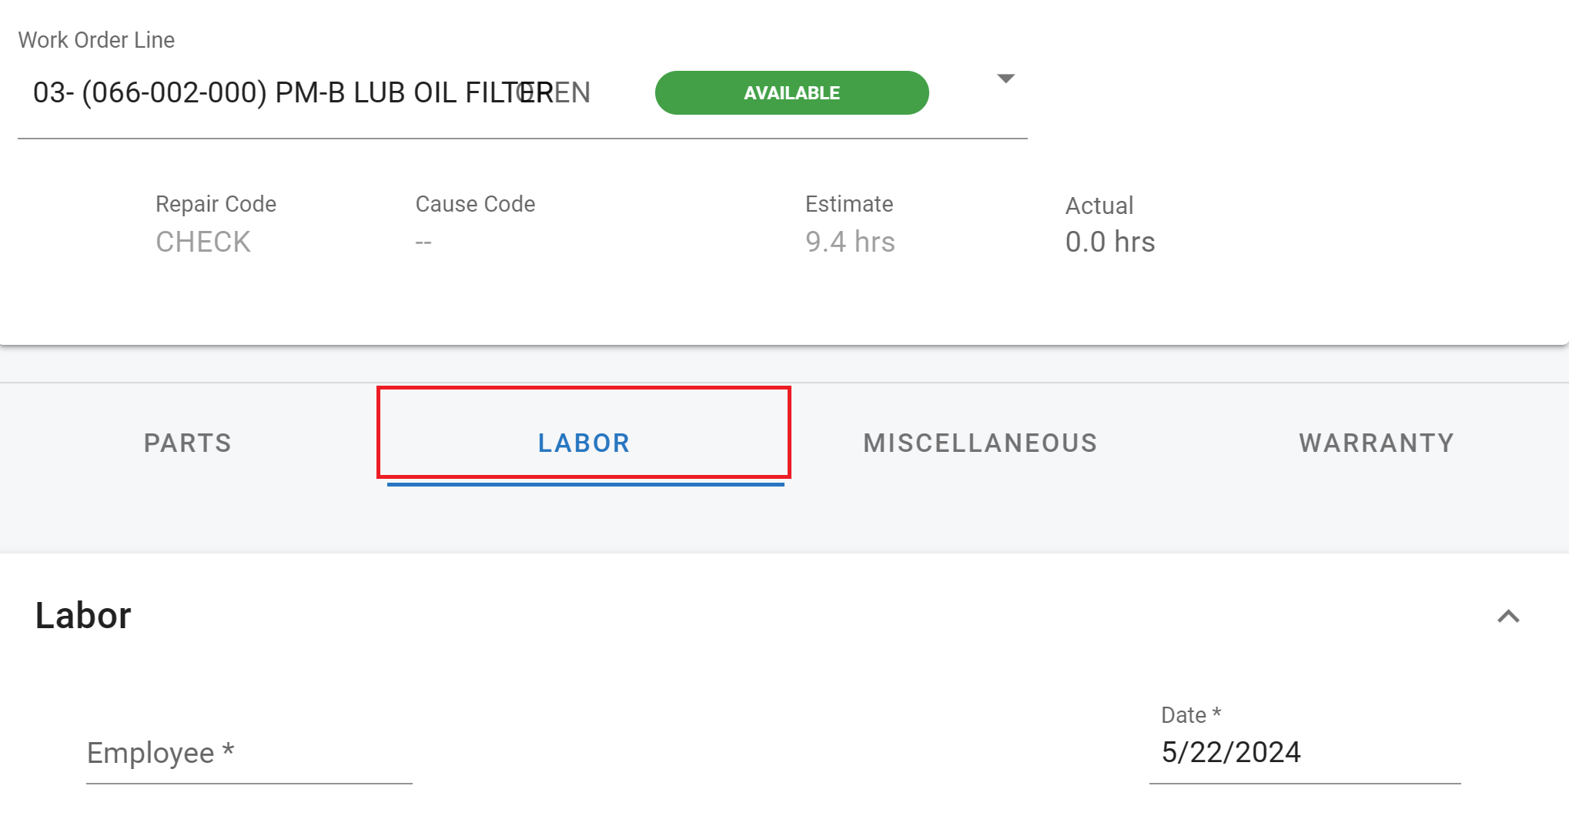Focus the Employee input field
The image size is (1569, 826).
pos(249,754)
